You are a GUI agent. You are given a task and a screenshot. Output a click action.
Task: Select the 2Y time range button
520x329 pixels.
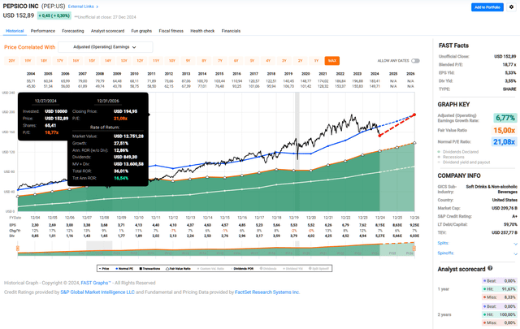click(x=300, y=61)
